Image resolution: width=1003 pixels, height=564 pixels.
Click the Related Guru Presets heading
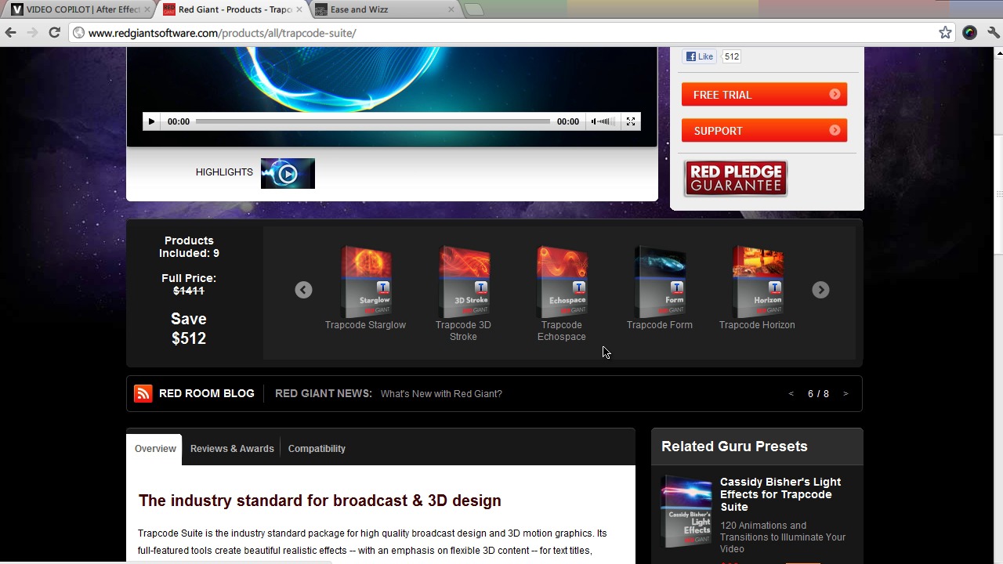(x=734, y=446)
